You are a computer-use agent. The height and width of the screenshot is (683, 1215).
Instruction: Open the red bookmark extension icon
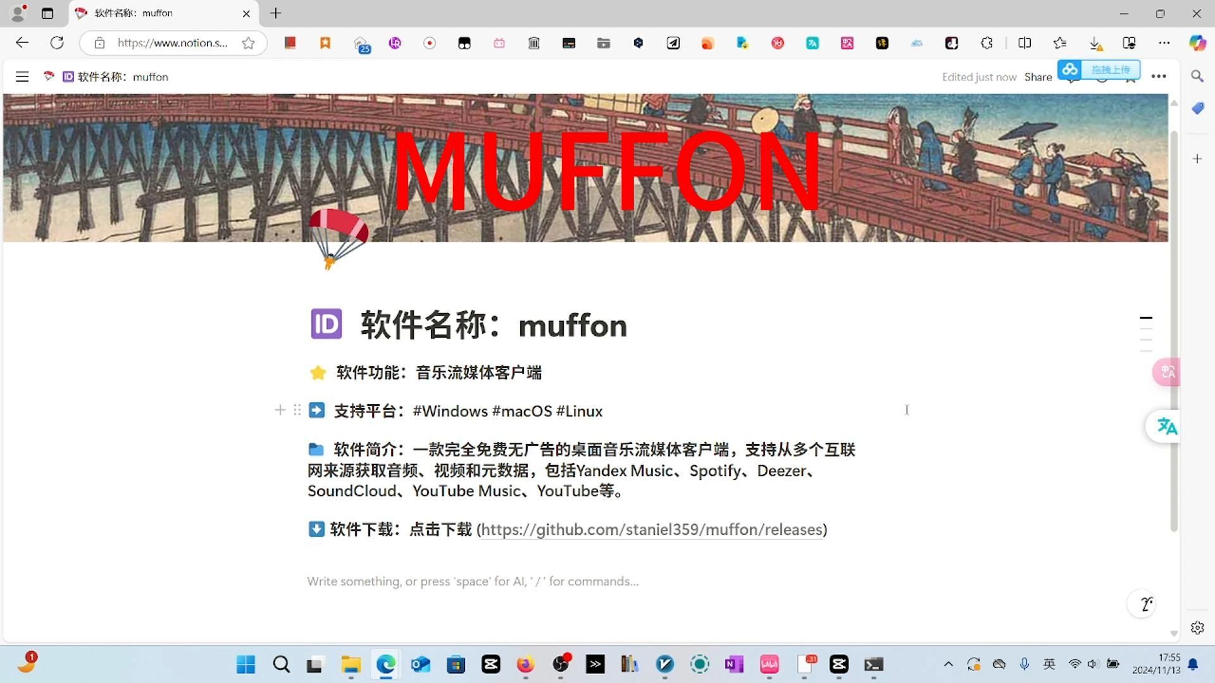[x=290, y=43]
